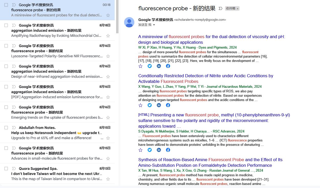Screen dimensions: 320x188
Task: Share 'A minireview' article on LinkedIn
Action: pyautogui.click(x=159, y=66)
